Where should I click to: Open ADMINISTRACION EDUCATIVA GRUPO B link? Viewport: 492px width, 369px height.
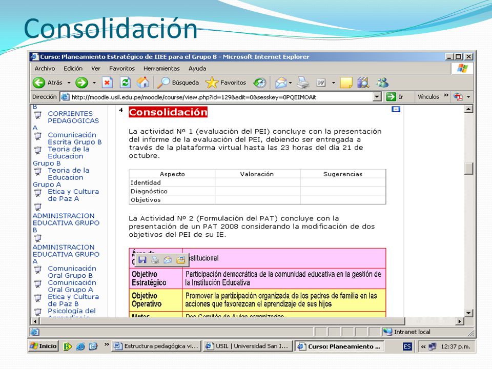point(66,223)
